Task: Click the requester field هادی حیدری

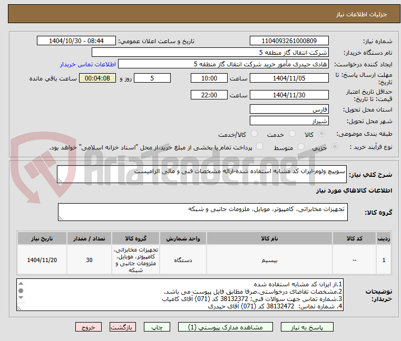Action: [x=223, y=64]
